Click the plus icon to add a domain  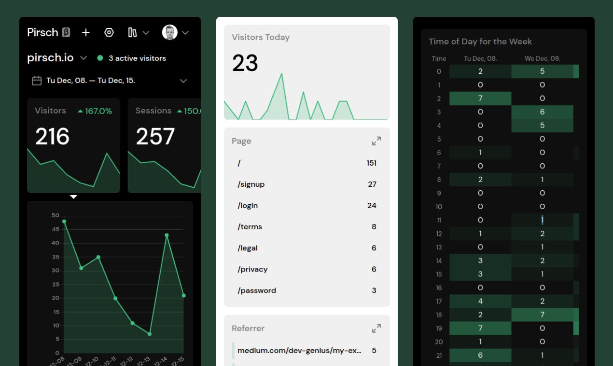point(86,32)
